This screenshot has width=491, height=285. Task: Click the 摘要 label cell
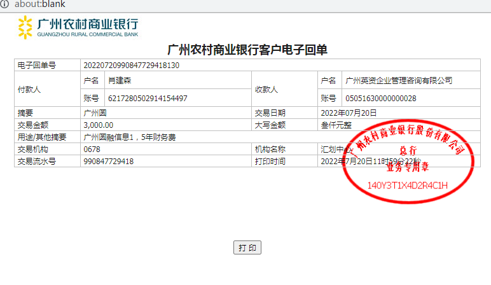(x=47, y=113)
